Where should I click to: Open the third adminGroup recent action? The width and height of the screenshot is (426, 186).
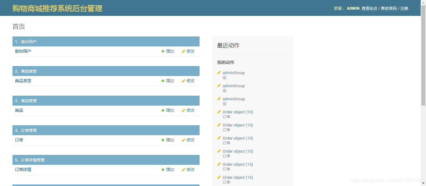[x=234, y=99]
